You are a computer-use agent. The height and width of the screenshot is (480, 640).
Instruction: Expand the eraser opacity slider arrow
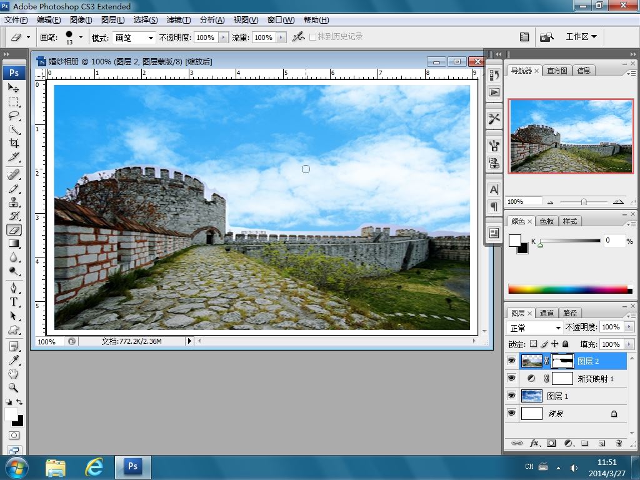tap(223, 37)
